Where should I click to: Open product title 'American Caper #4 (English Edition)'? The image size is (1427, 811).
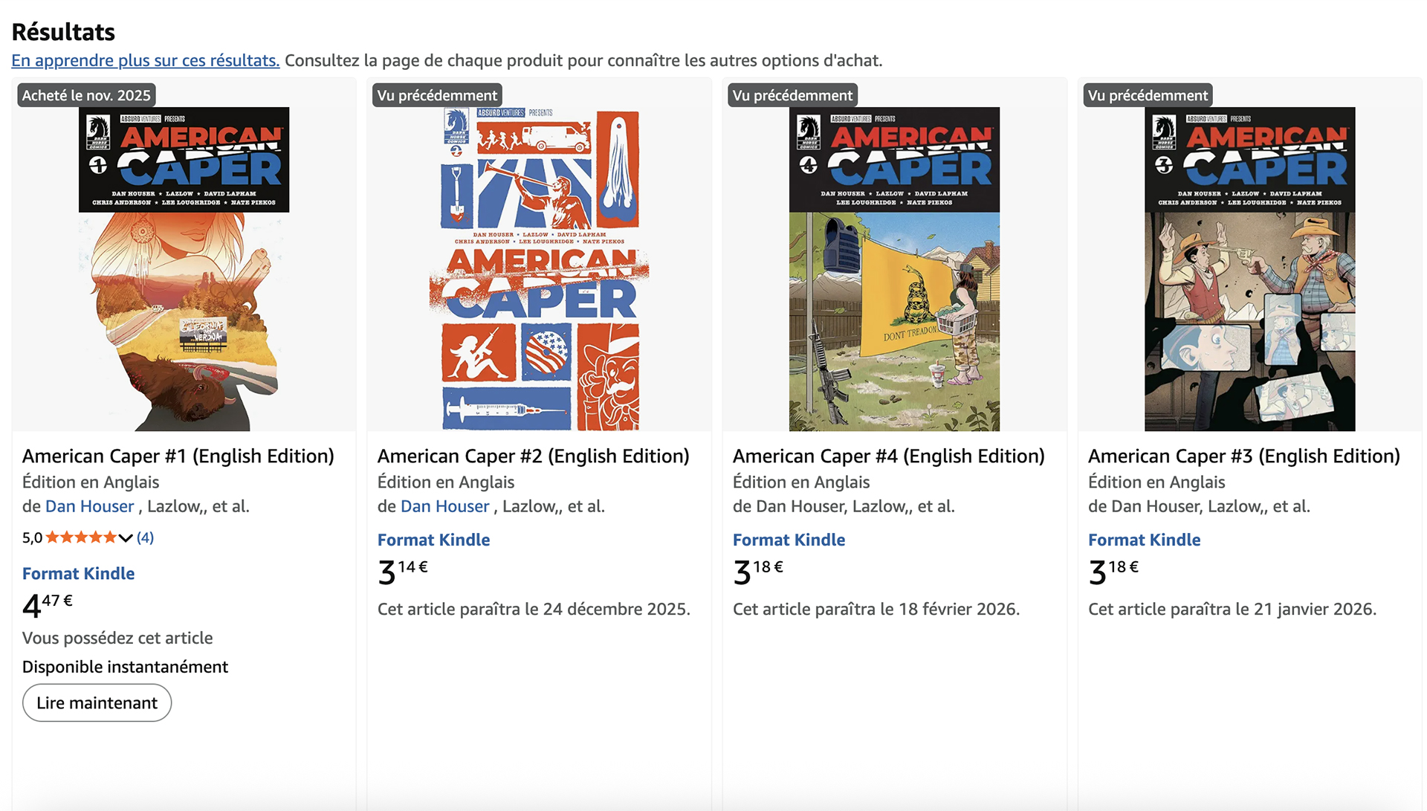point(888,456)
